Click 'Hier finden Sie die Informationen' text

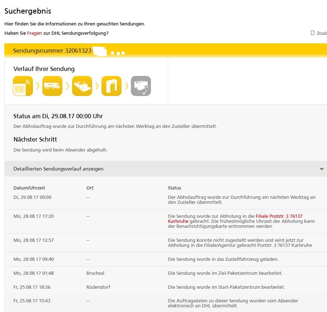tap(75, 24)
